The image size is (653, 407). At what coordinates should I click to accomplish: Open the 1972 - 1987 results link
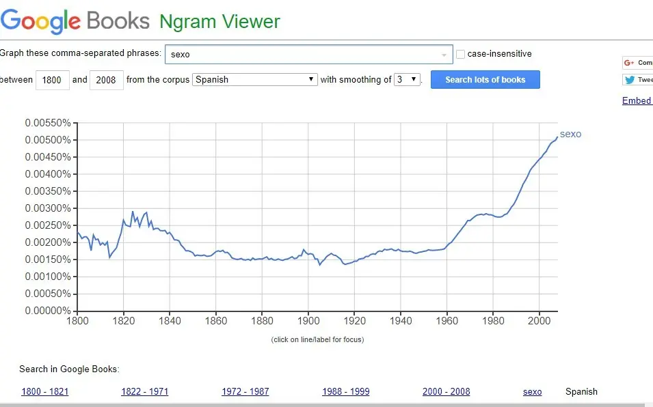(245, 391)
